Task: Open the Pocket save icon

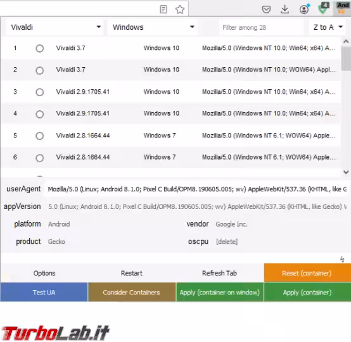Action: pos(266,9)
